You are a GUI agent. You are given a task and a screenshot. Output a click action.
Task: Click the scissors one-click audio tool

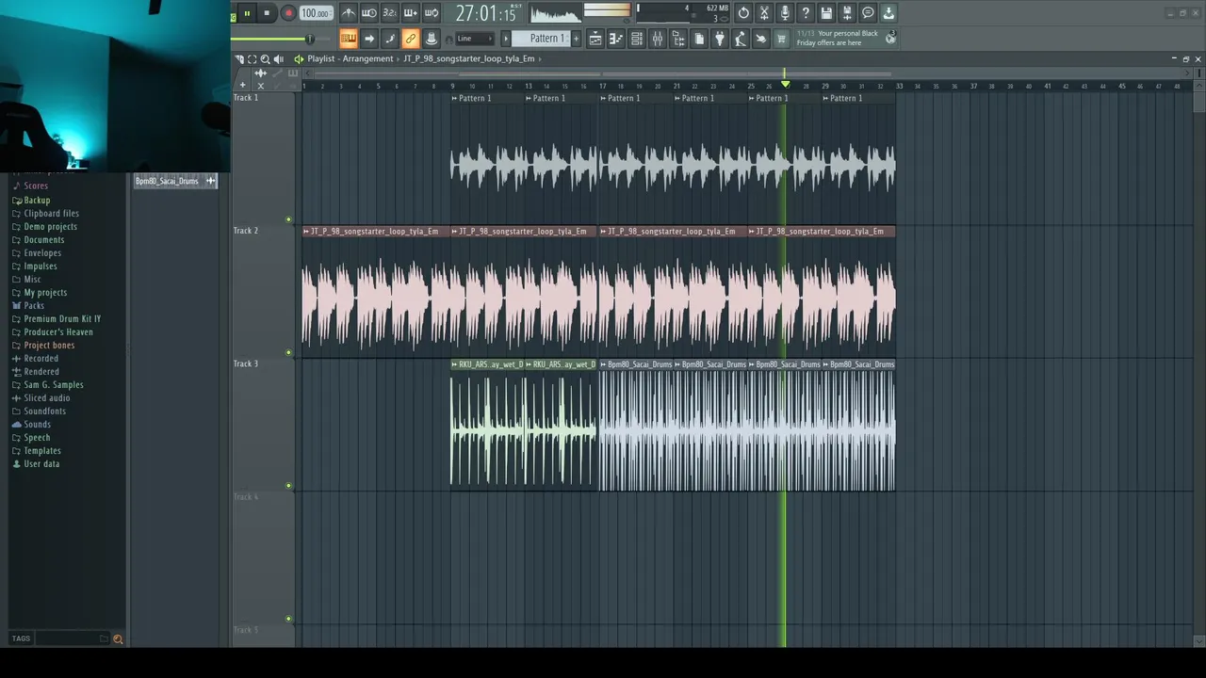tap(764, 13)
